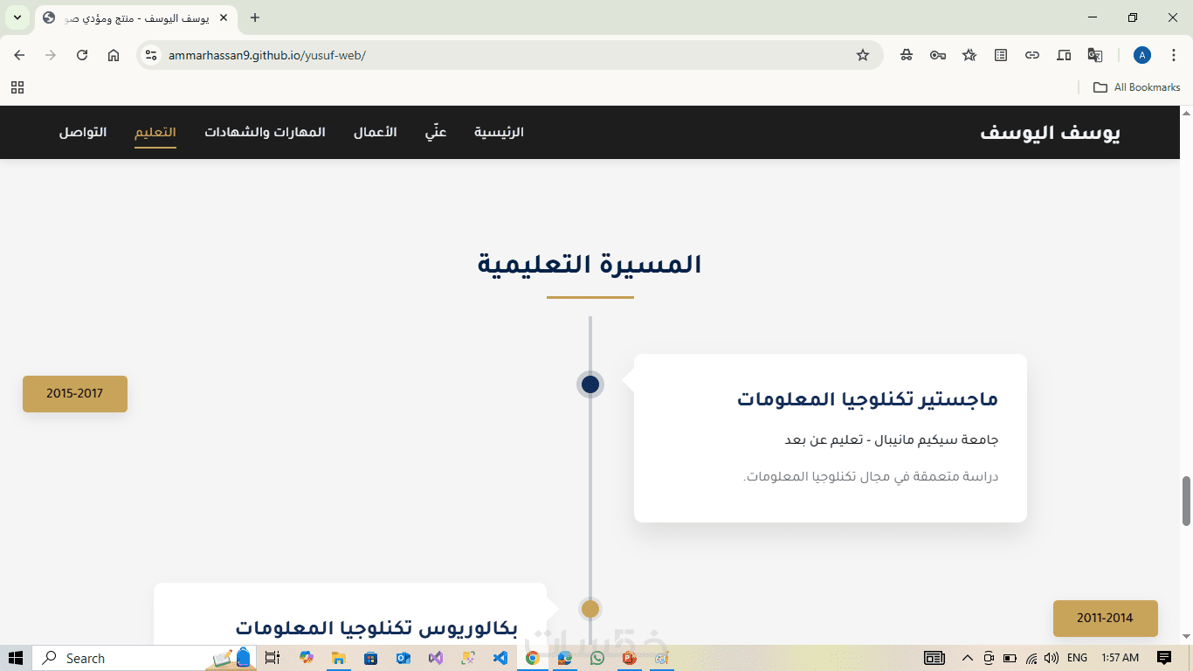Open Microsoft Store from taskbar

pos(370,658)
